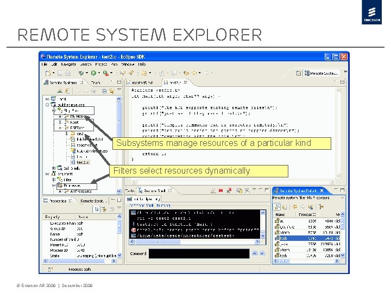Maximize the editor area with its maximize icon
Viewport: 391px width, 293px height.
tap(342, 82)
